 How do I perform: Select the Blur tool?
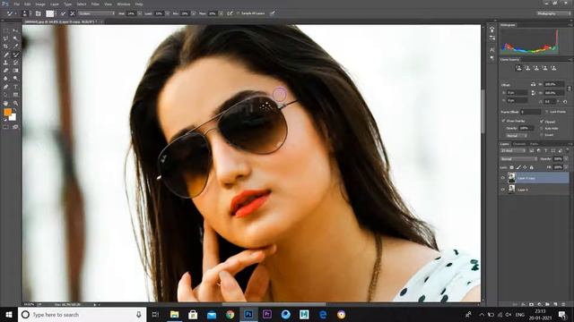pos(6,79)
